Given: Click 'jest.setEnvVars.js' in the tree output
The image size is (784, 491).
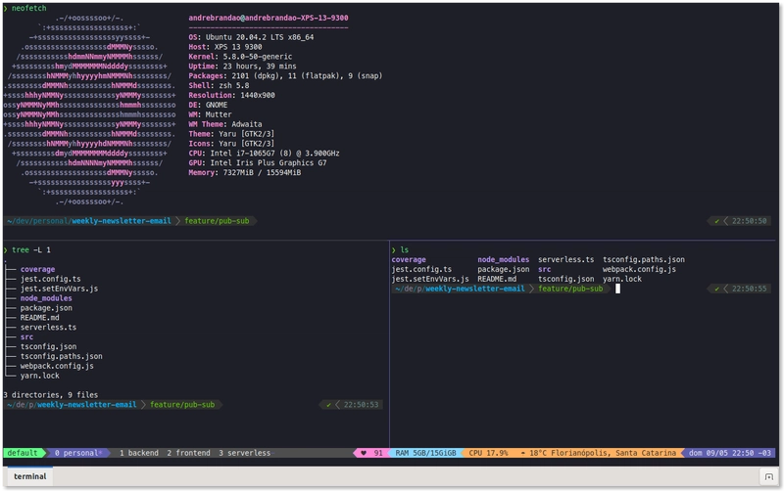Looking at the screenshot, I should click(59, 289).
